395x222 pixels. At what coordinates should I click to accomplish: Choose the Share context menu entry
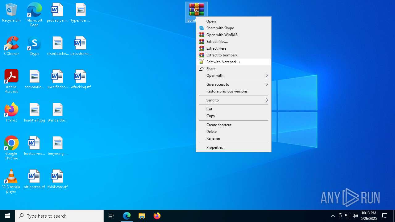tap(234, 69)
